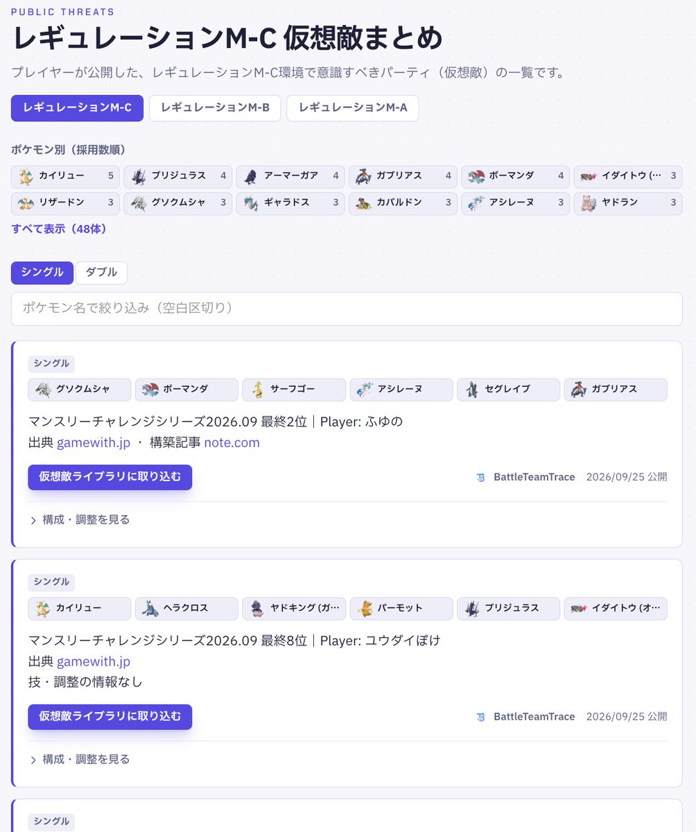Click the シングル tag on ユウダイぽけ's card

click(x=51, y=582)
